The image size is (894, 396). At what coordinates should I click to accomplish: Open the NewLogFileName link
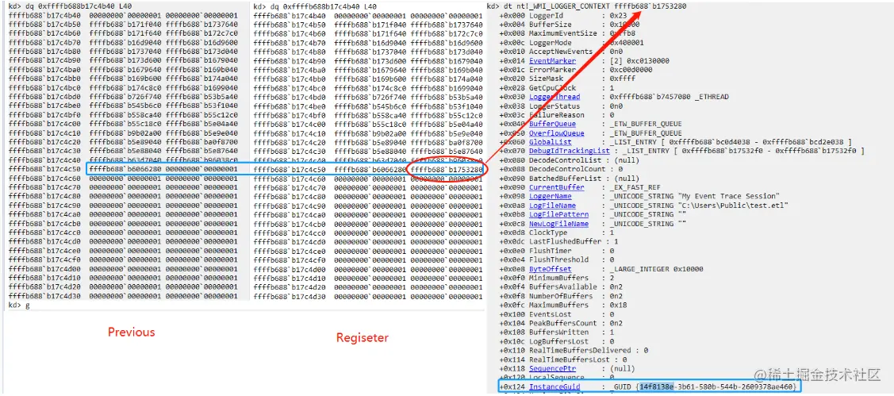(x=558, y=224)
